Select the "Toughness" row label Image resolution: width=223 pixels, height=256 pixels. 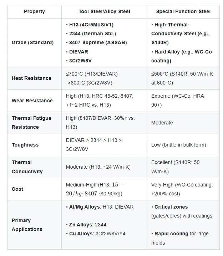point(25,145)
